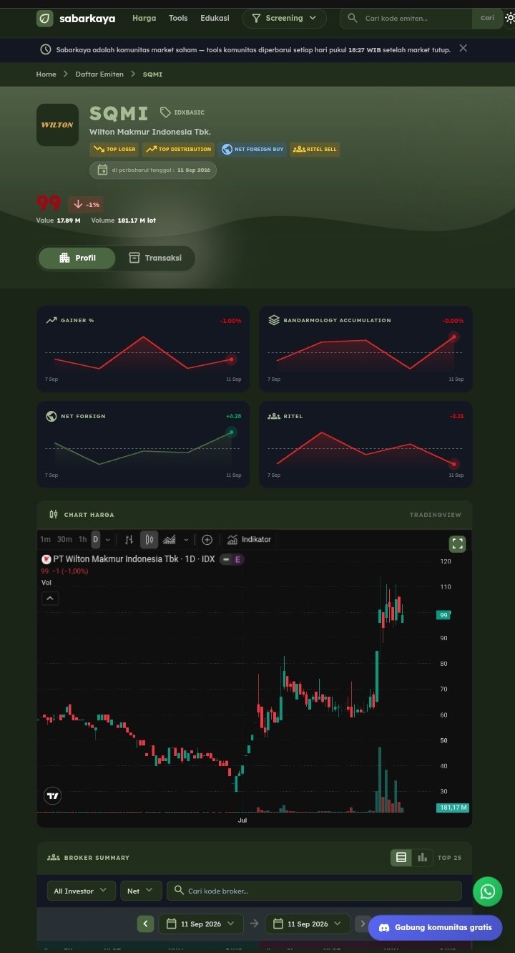Open the Net dropdown
The image size is (515, 953).
coord(141,891)
